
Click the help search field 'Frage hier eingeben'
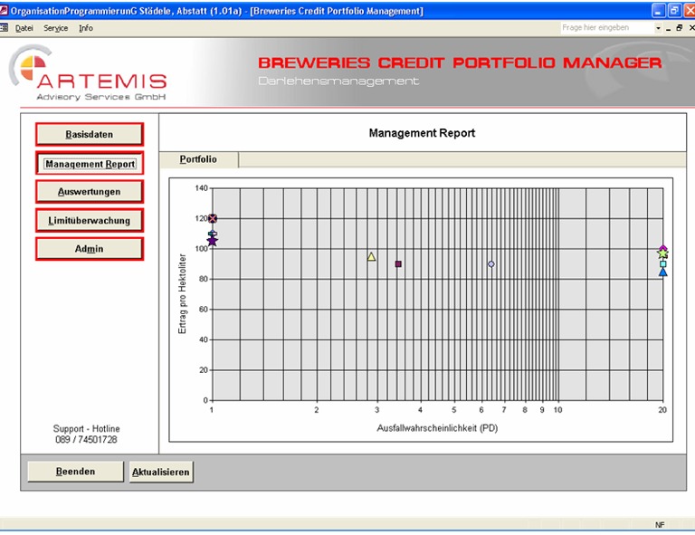coord(606,27)
